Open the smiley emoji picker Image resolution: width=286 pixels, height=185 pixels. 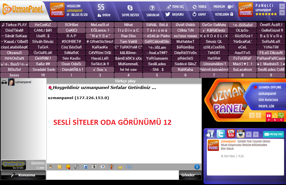[x=60, y=167]
